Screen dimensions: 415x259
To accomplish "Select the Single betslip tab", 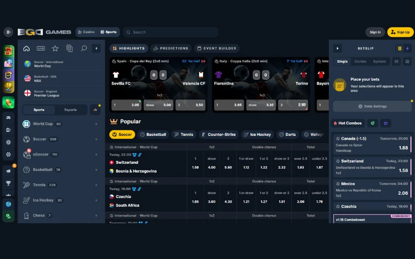I will click(x=342, y=62).
